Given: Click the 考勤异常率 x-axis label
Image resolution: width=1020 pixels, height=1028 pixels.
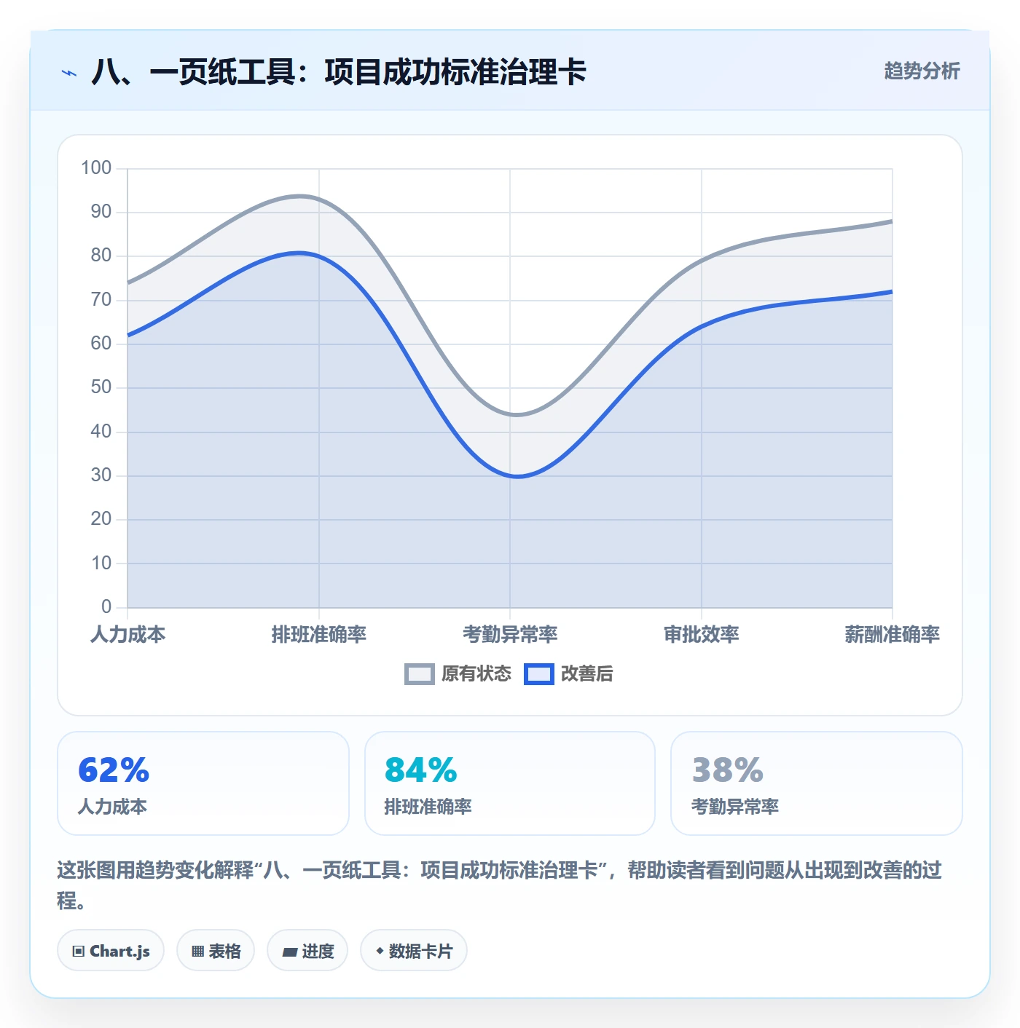Looking at the screenshot, I should pyautogui.click(x=510, y=634).
